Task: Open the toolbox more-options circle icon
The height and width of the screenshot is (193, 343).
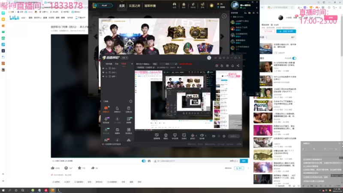Action: [x=131, y=101]
